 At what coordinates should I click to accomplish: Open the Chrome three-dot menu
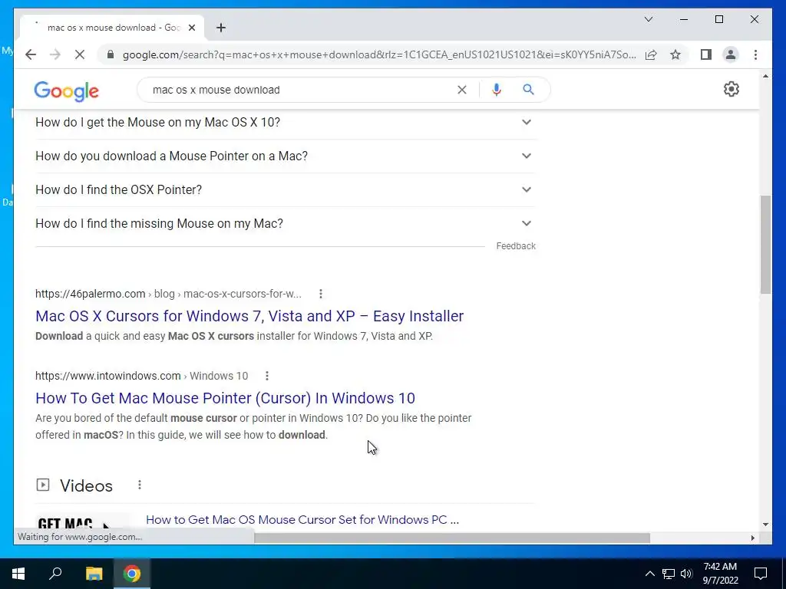coord(755,54)
